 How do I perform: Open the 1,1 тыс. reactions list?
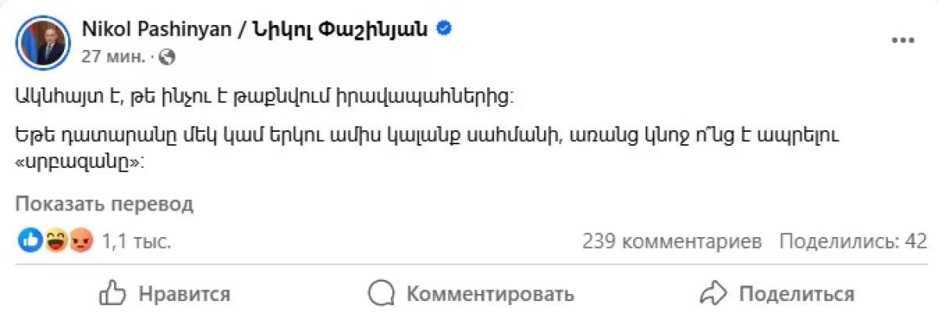pyautogui.click(x=136, y=243)
